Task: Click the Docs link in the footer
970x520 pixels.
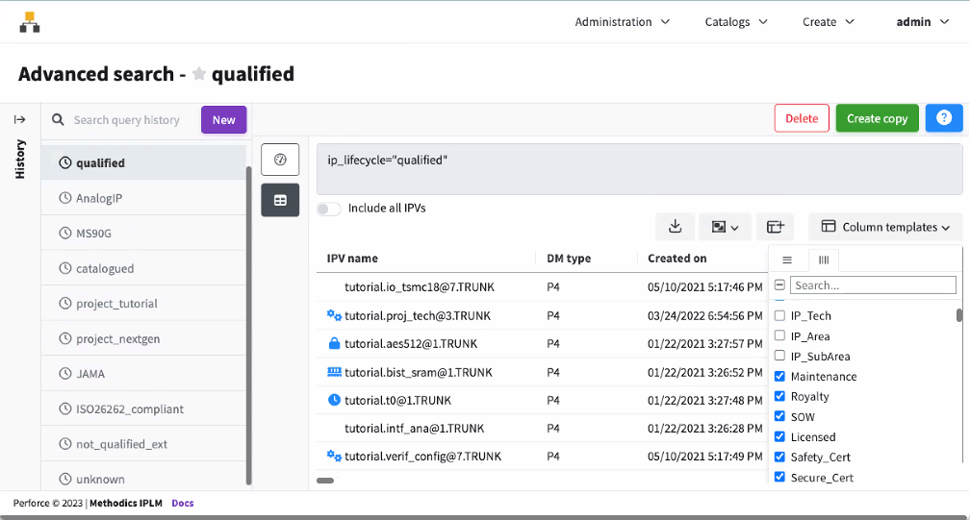Action: click(x=182, y=503)
